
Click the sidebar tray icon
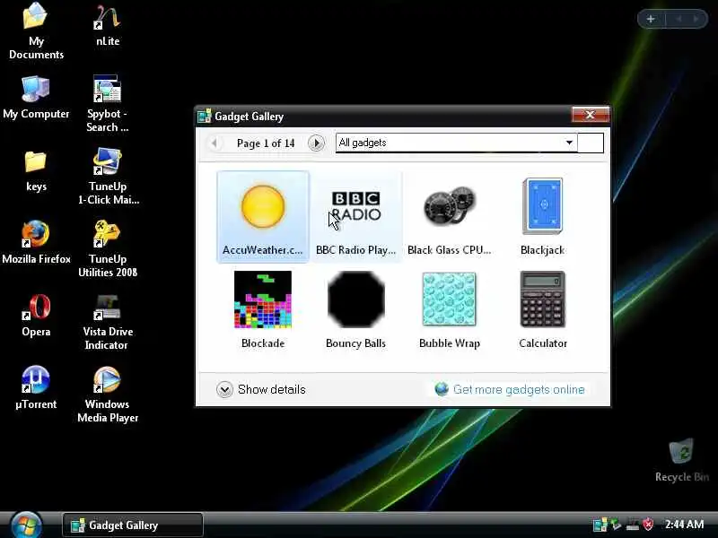tap(600, 525)
